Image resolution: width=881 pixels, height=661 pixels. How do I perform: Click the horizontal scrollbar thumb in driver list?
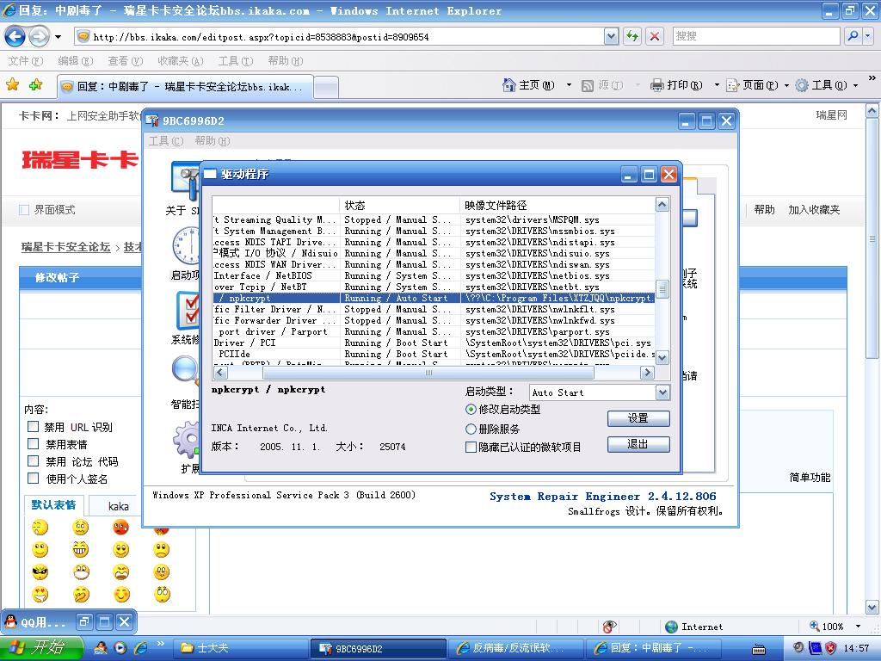click(428, 372)
